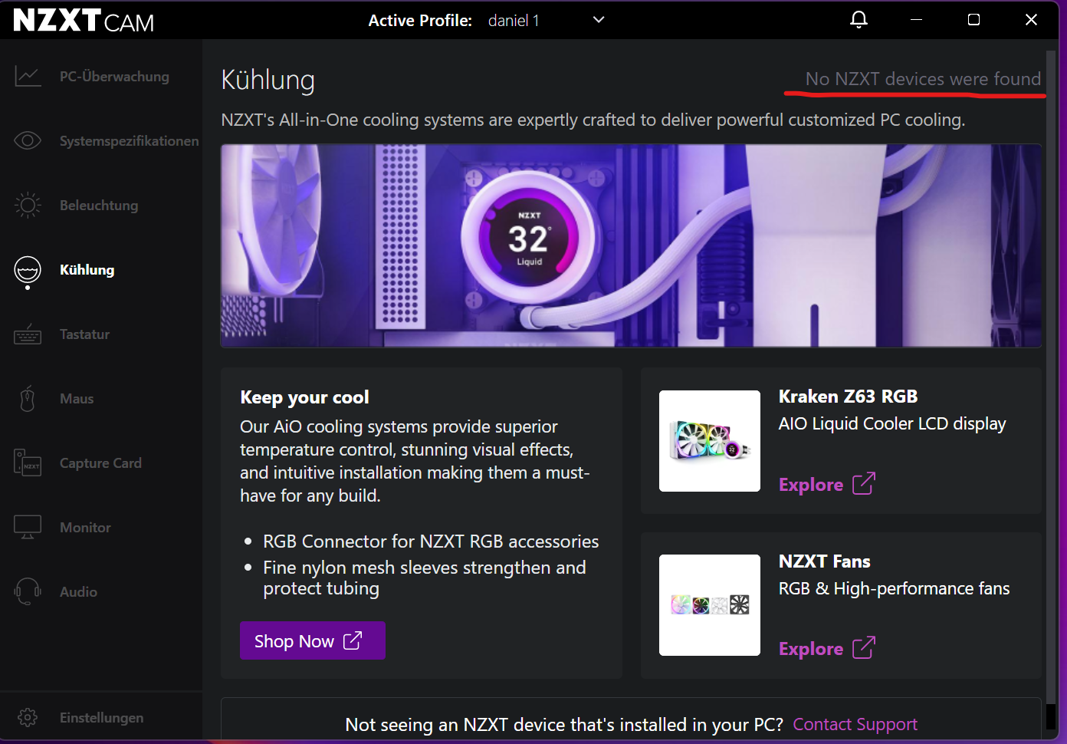Select the Monitor label in sidebar
The image size is (1067, 744).
85,528
